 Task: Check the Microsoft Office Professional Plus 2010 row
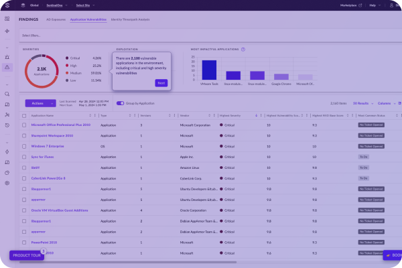[25, 125]
